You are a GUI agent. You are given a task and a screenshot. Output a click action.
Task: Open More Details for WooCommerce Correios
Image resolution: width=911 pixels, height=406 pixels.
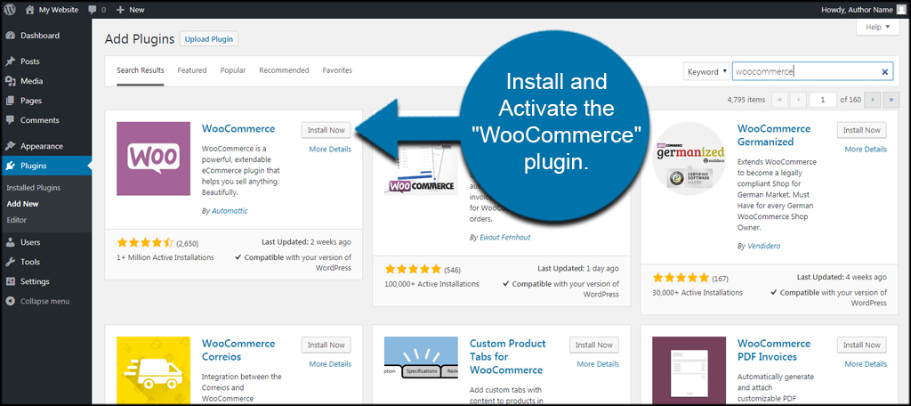[330, 364]
